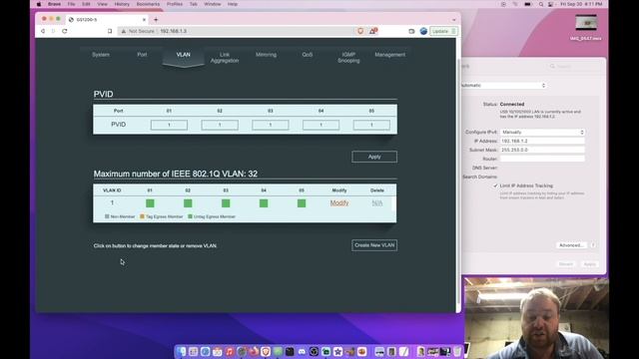Click the PVID Apply button
This screenshot has width=639, height=359.
(x=374, y=157)
